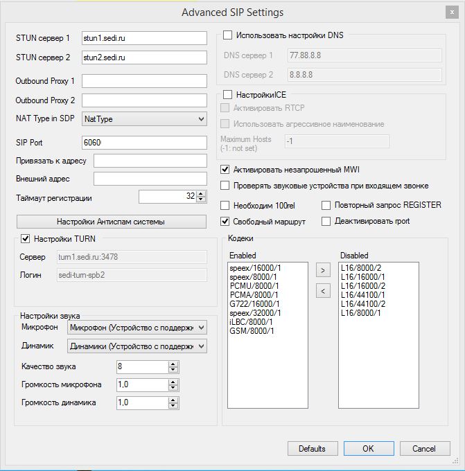
Task: Increase Громкость микрофона with up arrow
Action: [173, 382]
